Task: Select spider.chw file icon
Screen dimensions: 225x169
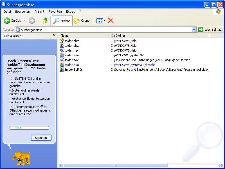Action: pos(62,46)
